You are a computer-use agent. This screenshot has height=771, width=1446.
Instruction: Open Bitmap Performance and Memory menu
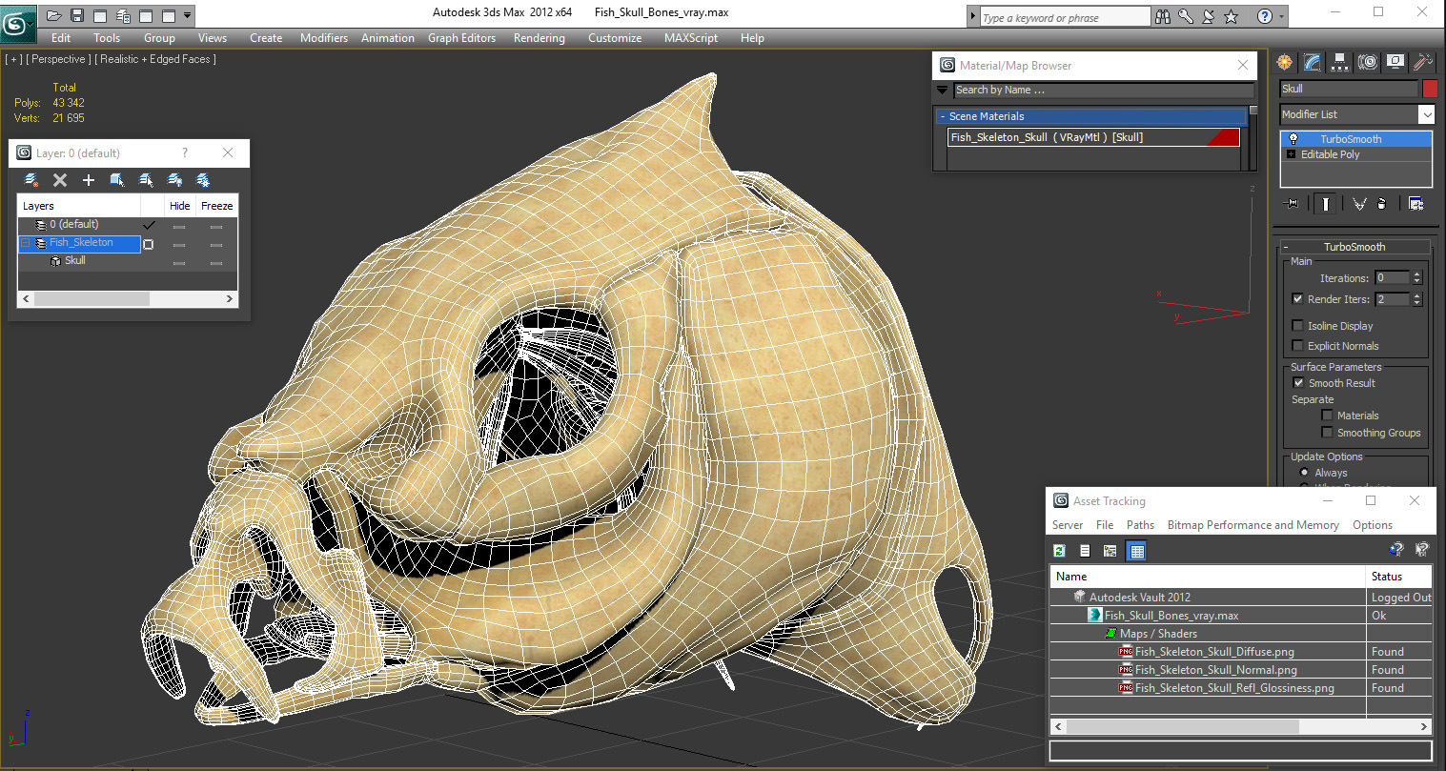tap(1253, 525)
